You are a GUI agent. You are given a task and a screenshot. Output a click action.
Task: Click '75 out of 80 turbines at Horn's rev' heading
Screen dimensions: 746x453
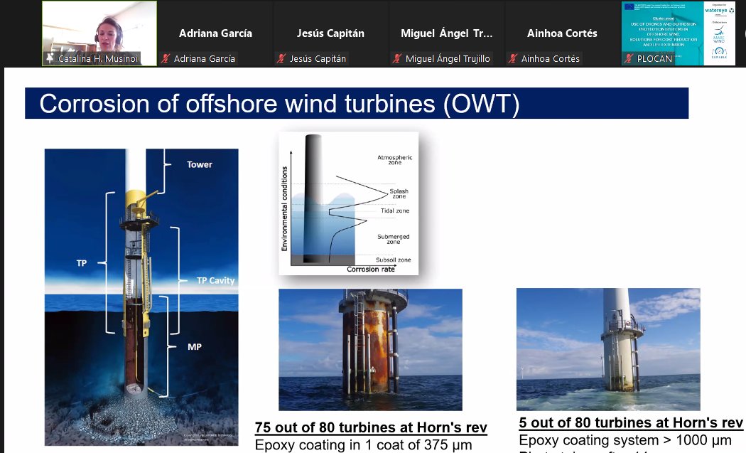click(x=371, y=427)
